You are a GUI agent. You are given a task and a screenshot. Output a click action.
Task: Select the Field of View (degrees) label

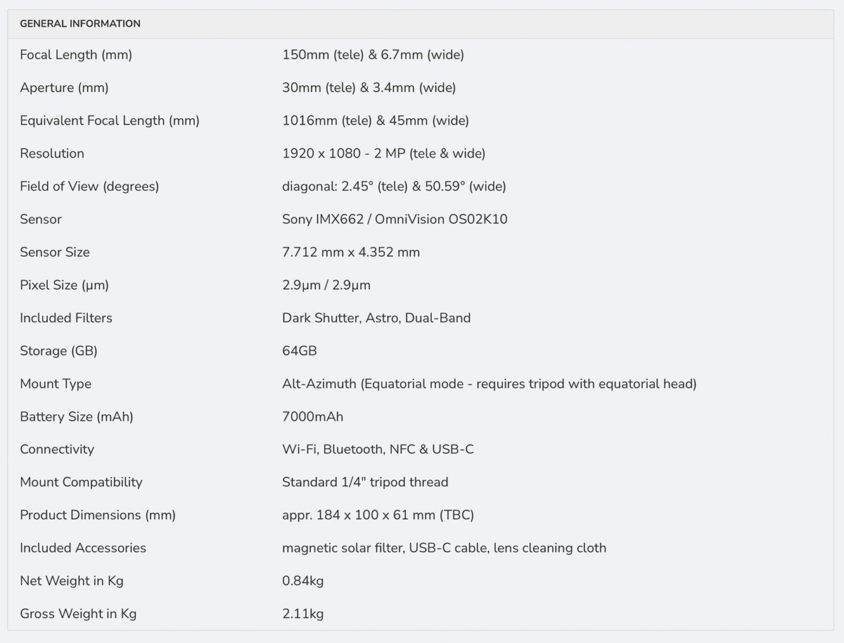pyautogui.click(x=89, y=186)
